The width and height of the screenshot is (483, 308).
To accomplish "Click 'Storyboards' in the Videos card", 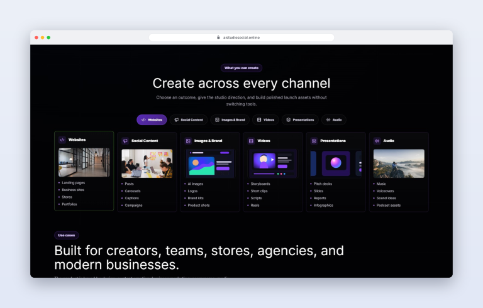I will pyautogui.click(x=260, y=184).
